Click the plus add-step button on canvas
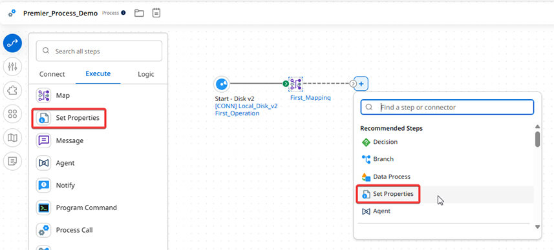 click(361, 84)
